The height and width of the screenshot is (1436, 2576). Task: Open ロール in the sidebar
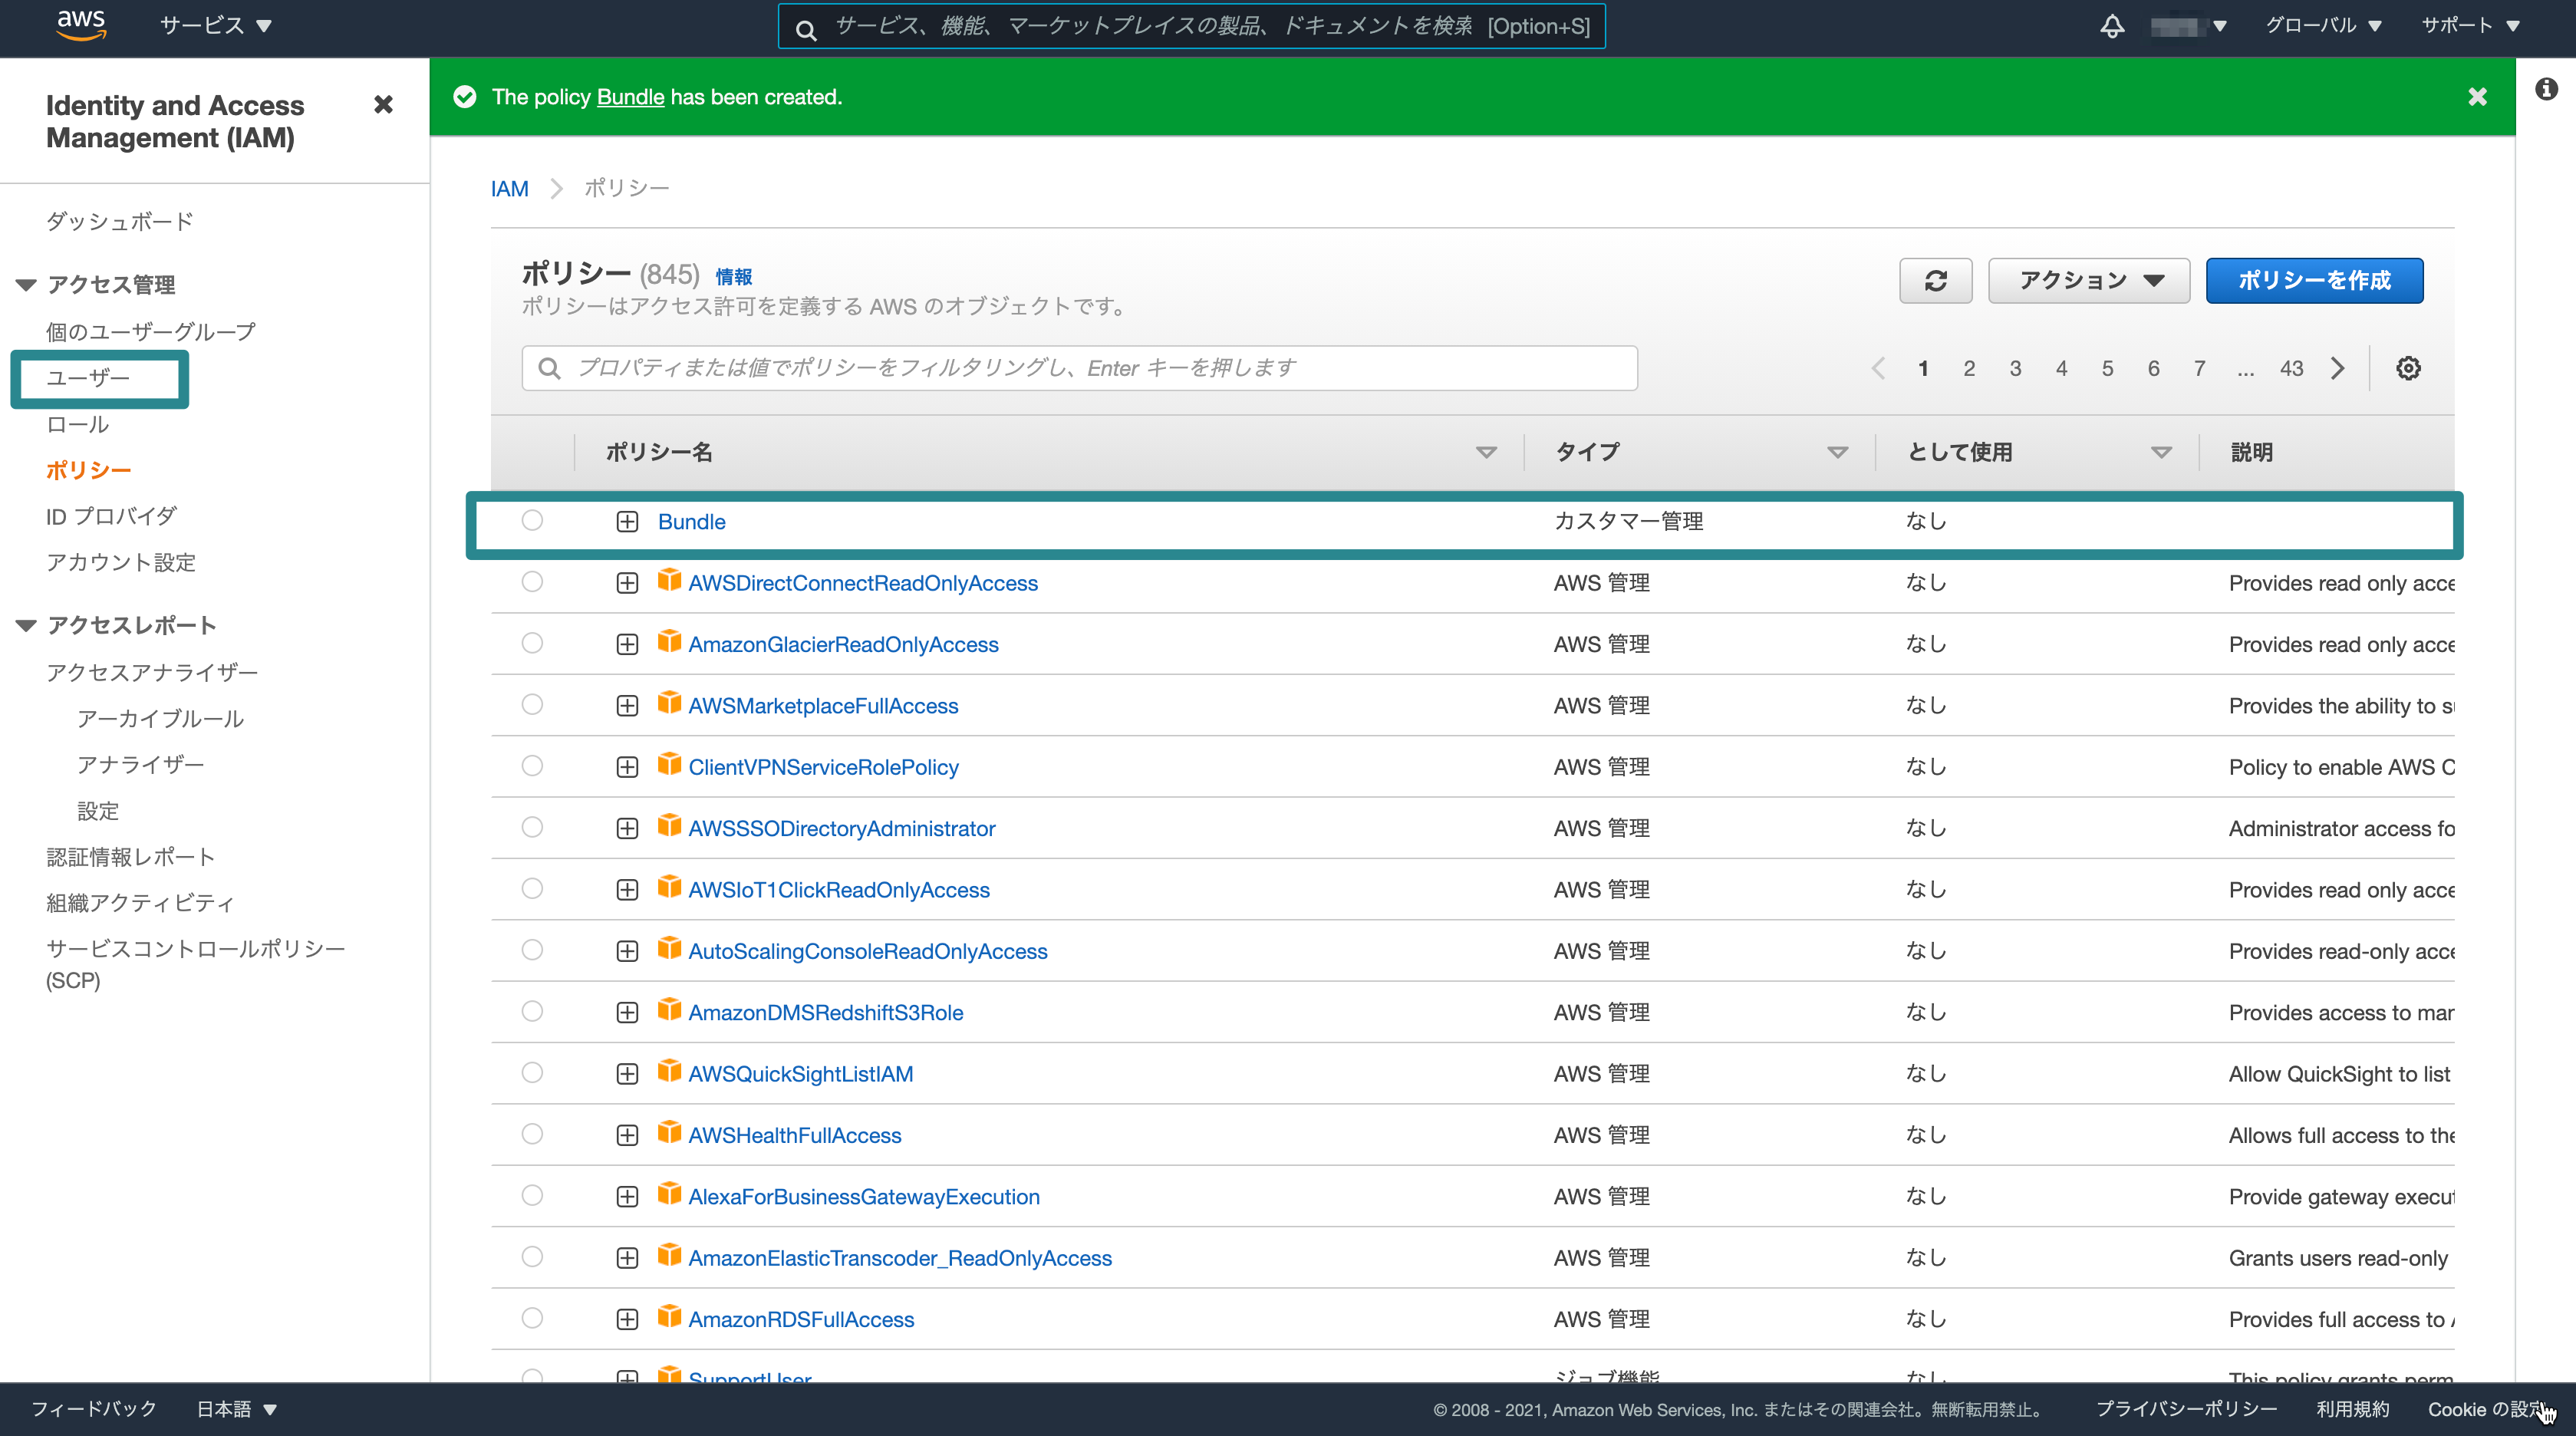coord(77,424)
